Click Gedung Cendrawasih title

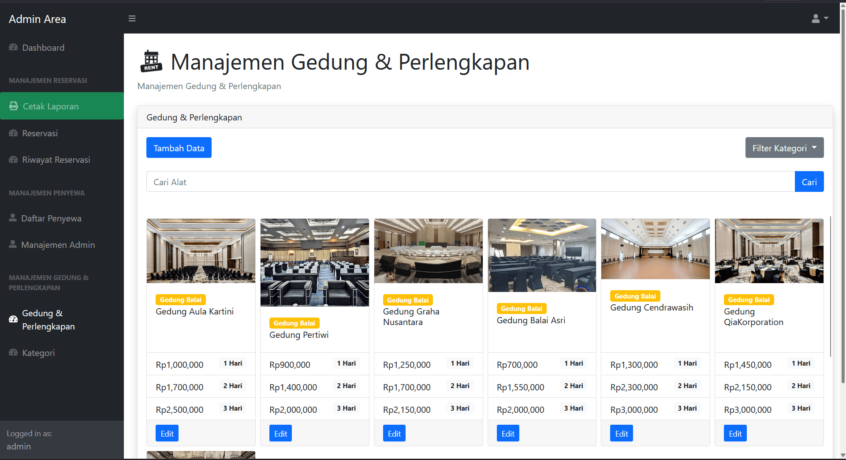point(652,307)
